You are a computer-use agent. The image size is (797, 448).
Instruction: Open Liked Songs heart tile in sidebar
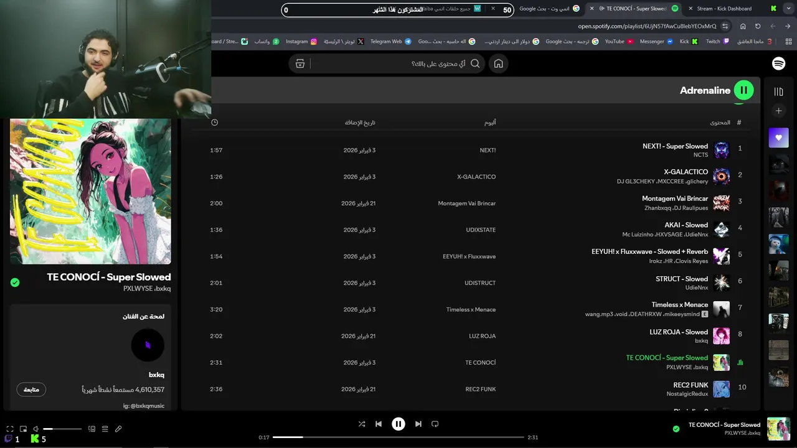click(778, 138)
